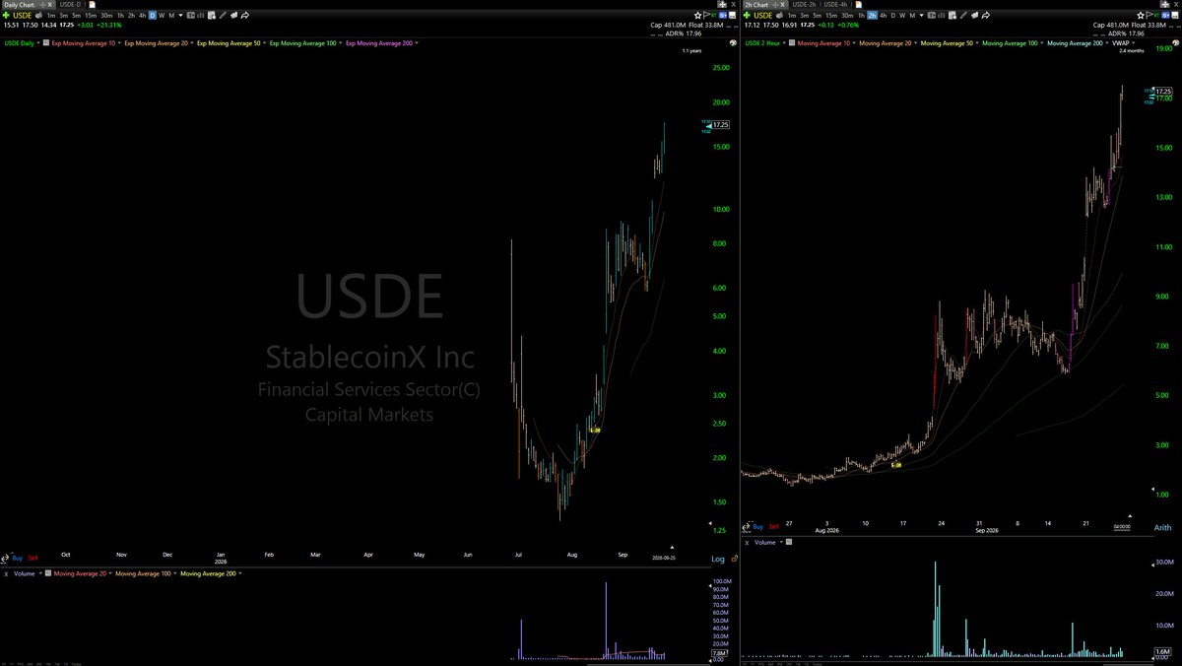Click the flag icon above the 2h Chart cap info
The width and height of the screenshot is (1182, 666).
(1149, 15)
